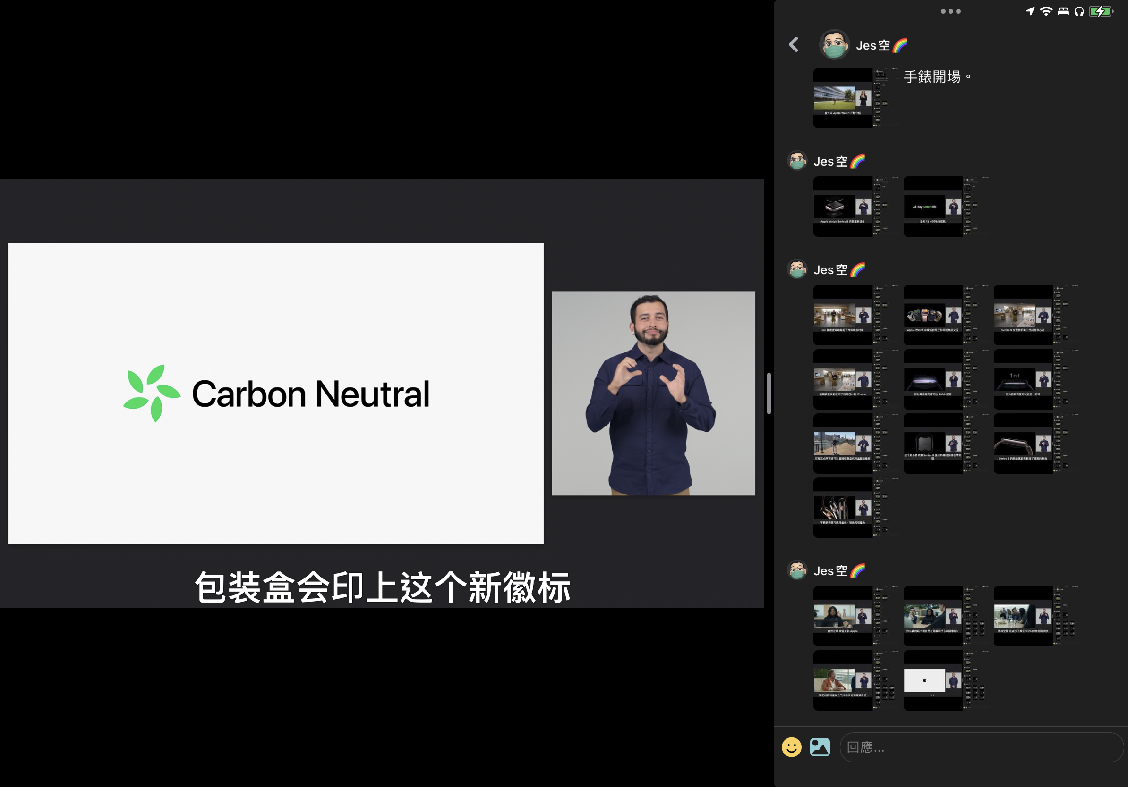Open Jes 空 name above 1 nit photo group
The image size is (1128, 787).
pos(839,269)
